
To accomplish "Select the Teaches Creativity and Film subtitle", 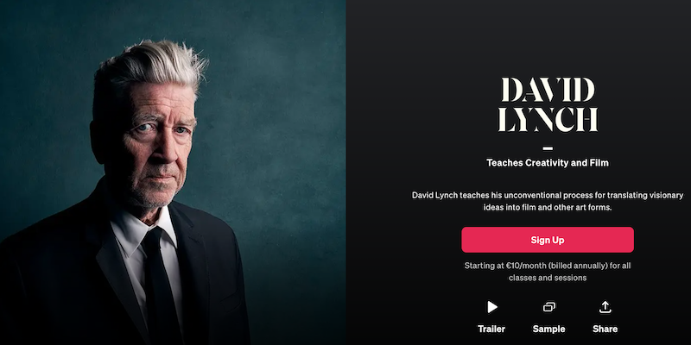I will [x=548, y=163].
